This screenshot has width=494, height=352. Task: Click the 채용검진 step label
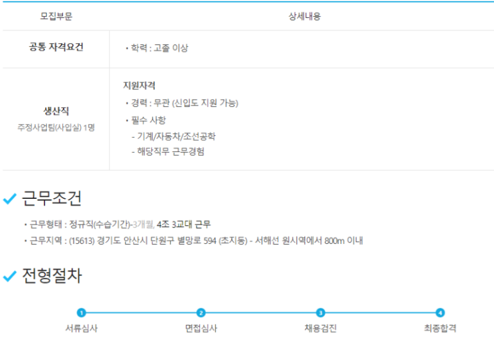click(320, 328)
